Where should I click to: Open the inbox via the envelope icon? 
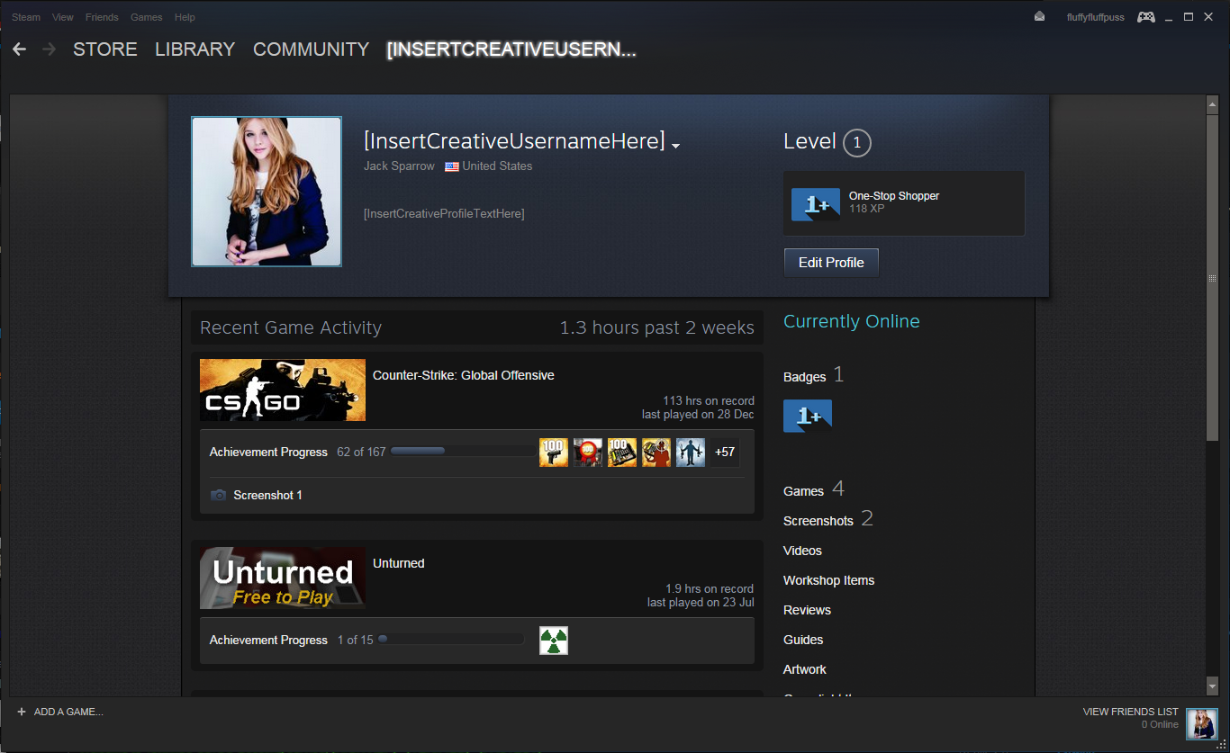tap(1039, 16)
